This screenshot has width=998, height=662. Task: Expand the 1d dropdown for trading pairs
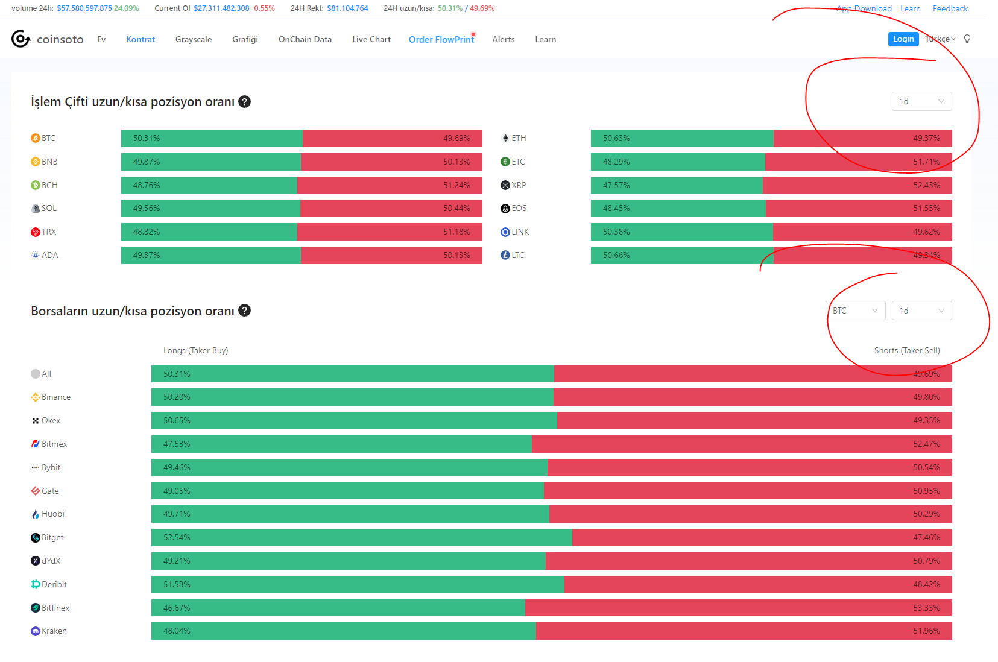tap(921, 101)
